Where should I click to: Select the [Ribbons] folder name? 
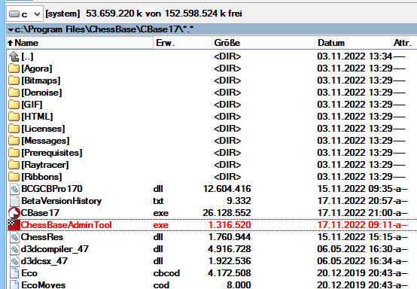click(41, 177)
